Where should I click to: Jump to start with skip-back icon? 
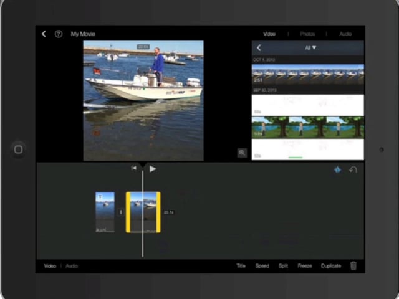tap(133, 168)
